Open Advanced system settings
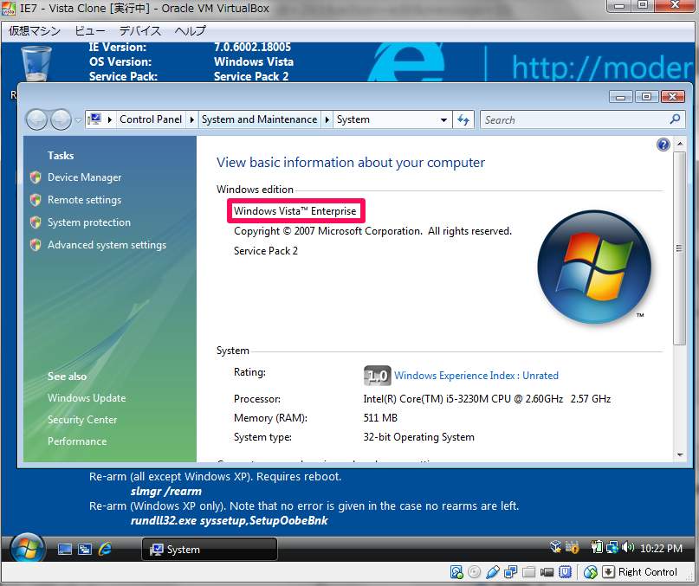Image resolution: width=699 pixels, height=586 pixels. [x=107, y=245]
